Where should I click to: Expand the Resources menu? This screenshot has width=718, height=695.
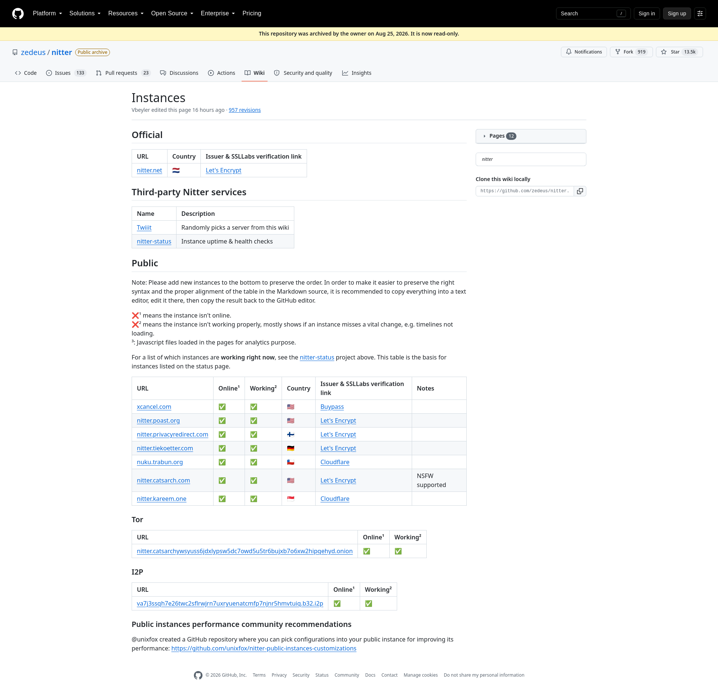pos(126,13)
